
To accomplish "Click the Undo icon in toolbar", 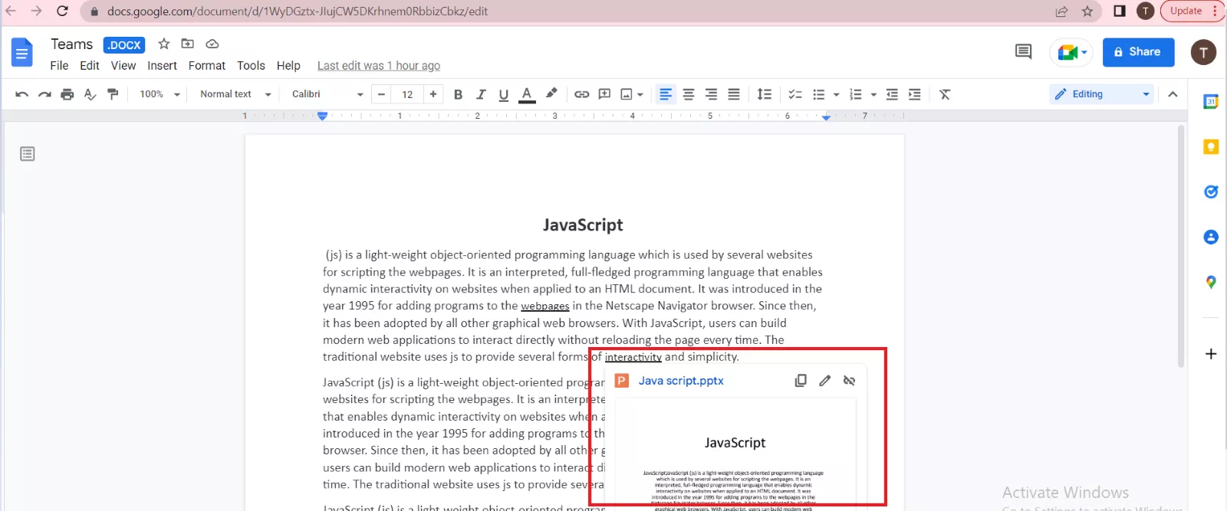I will tap(21, 94).
